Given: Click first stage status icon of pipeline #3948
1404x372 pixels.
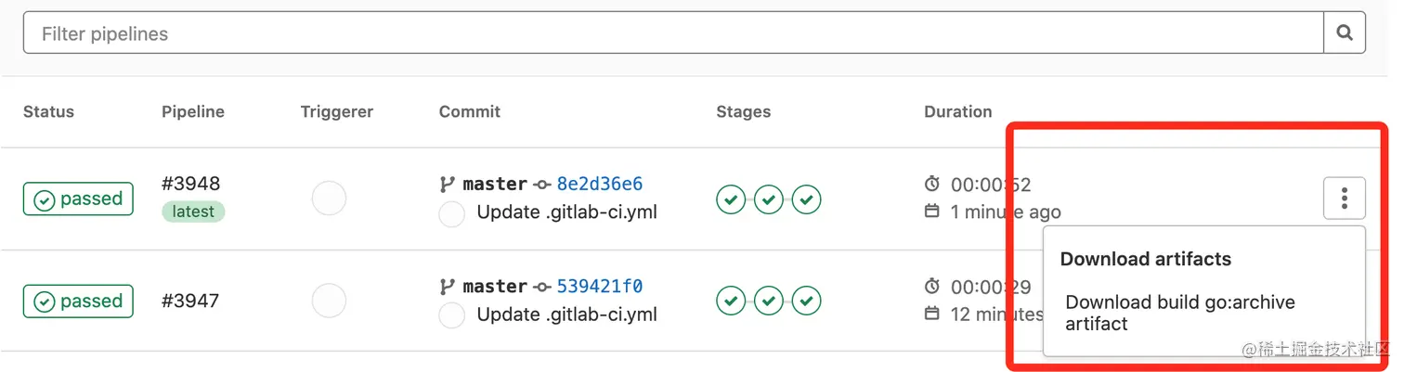Looking at the screenshot, I should tap(731, 199).
